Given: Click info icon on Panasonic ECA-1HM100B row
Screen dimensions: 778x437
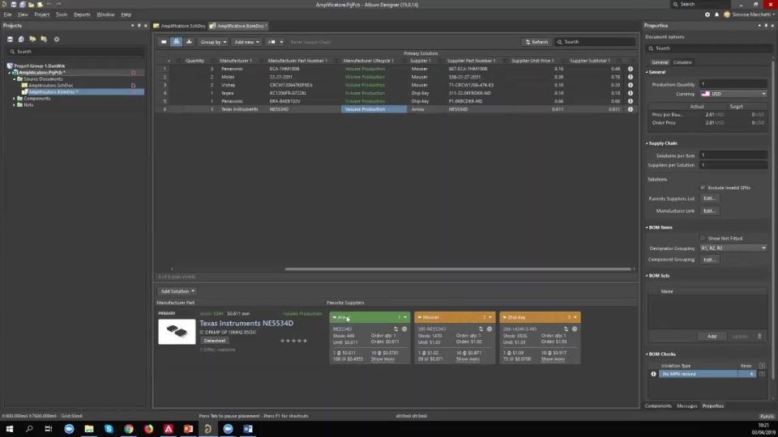Looking at the screenshot, I should (x=631, y=69).
